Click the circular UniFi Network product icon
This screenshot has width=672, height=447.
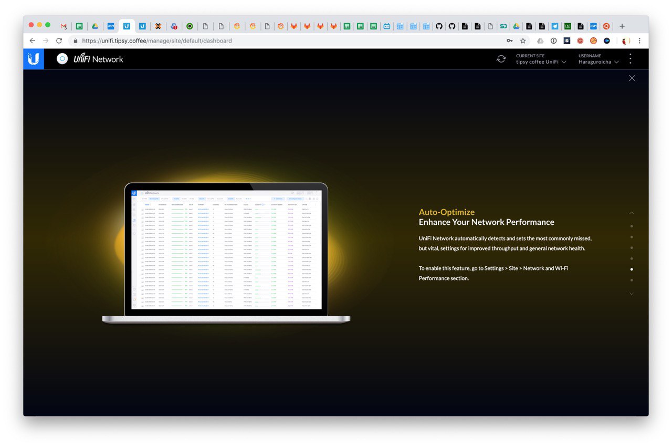point(62,59)
